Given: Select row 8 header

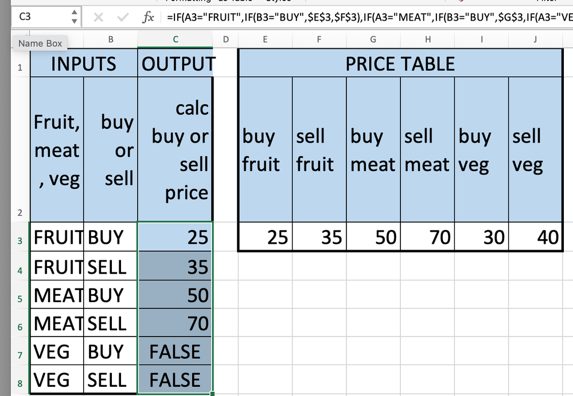Looking at the screenshot, I should (x=20, y=381).
